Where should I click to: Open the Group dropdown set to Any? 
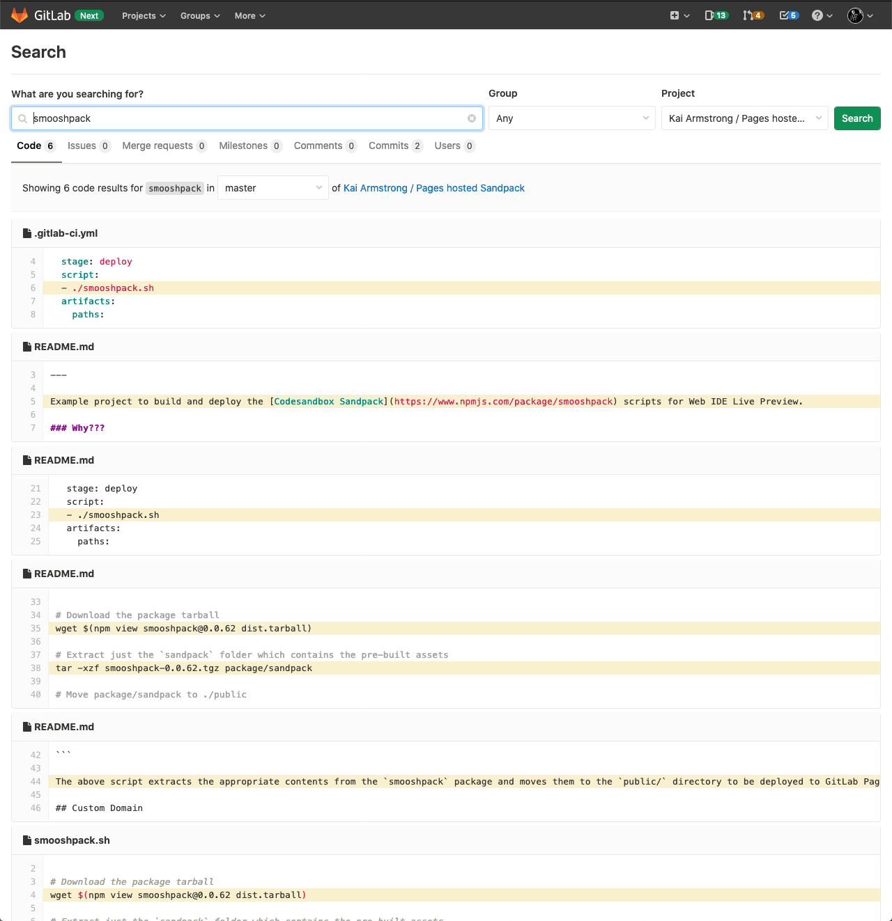[571, 118]
